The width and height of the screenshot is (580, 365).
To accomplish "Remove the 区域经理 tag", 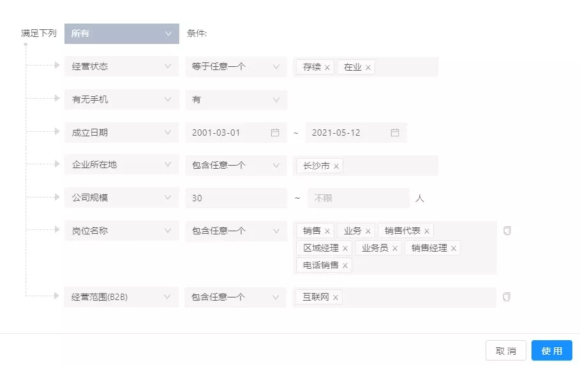I will click(x=345, y=248).
